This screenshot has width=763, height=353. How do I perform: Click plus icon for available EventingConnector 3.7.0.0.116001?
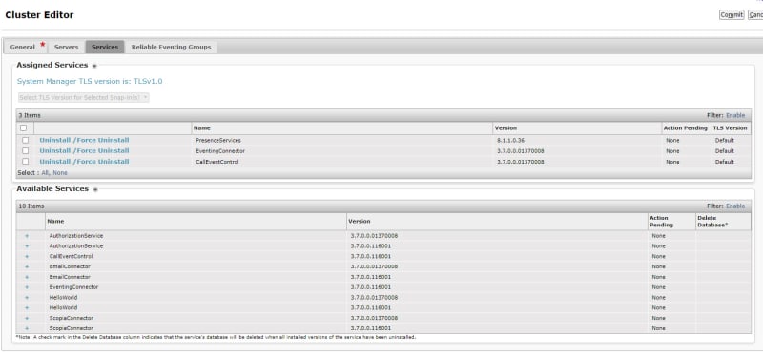point(27,287)
